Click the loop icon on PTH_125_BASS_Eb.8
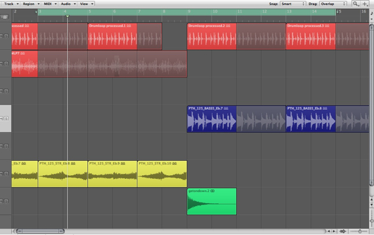This screenshot has height=235, width=374. (325, 108)
